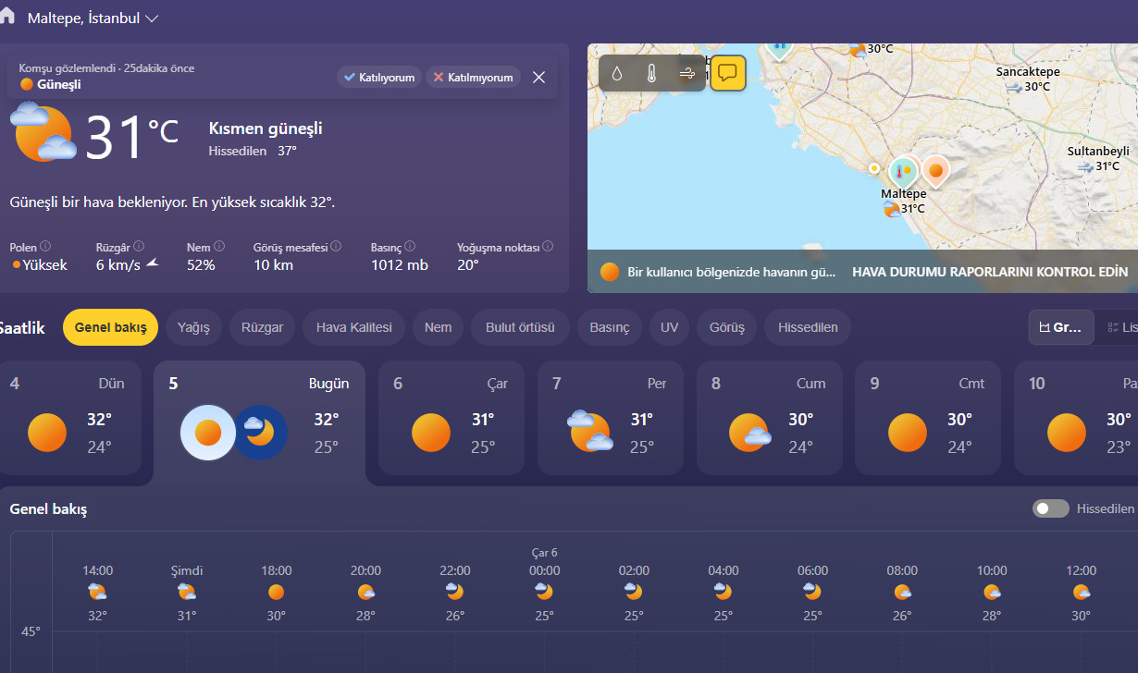Viewport: 1138px width, 673px height.
Task: Switch to the Hava Kalitesi tab
Action: tap(353, 327)
